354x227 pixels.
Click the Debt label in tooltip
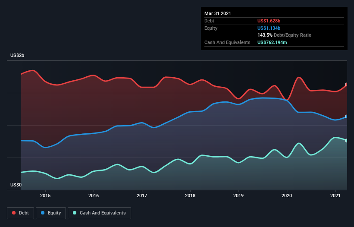click(x=209, y=21)
